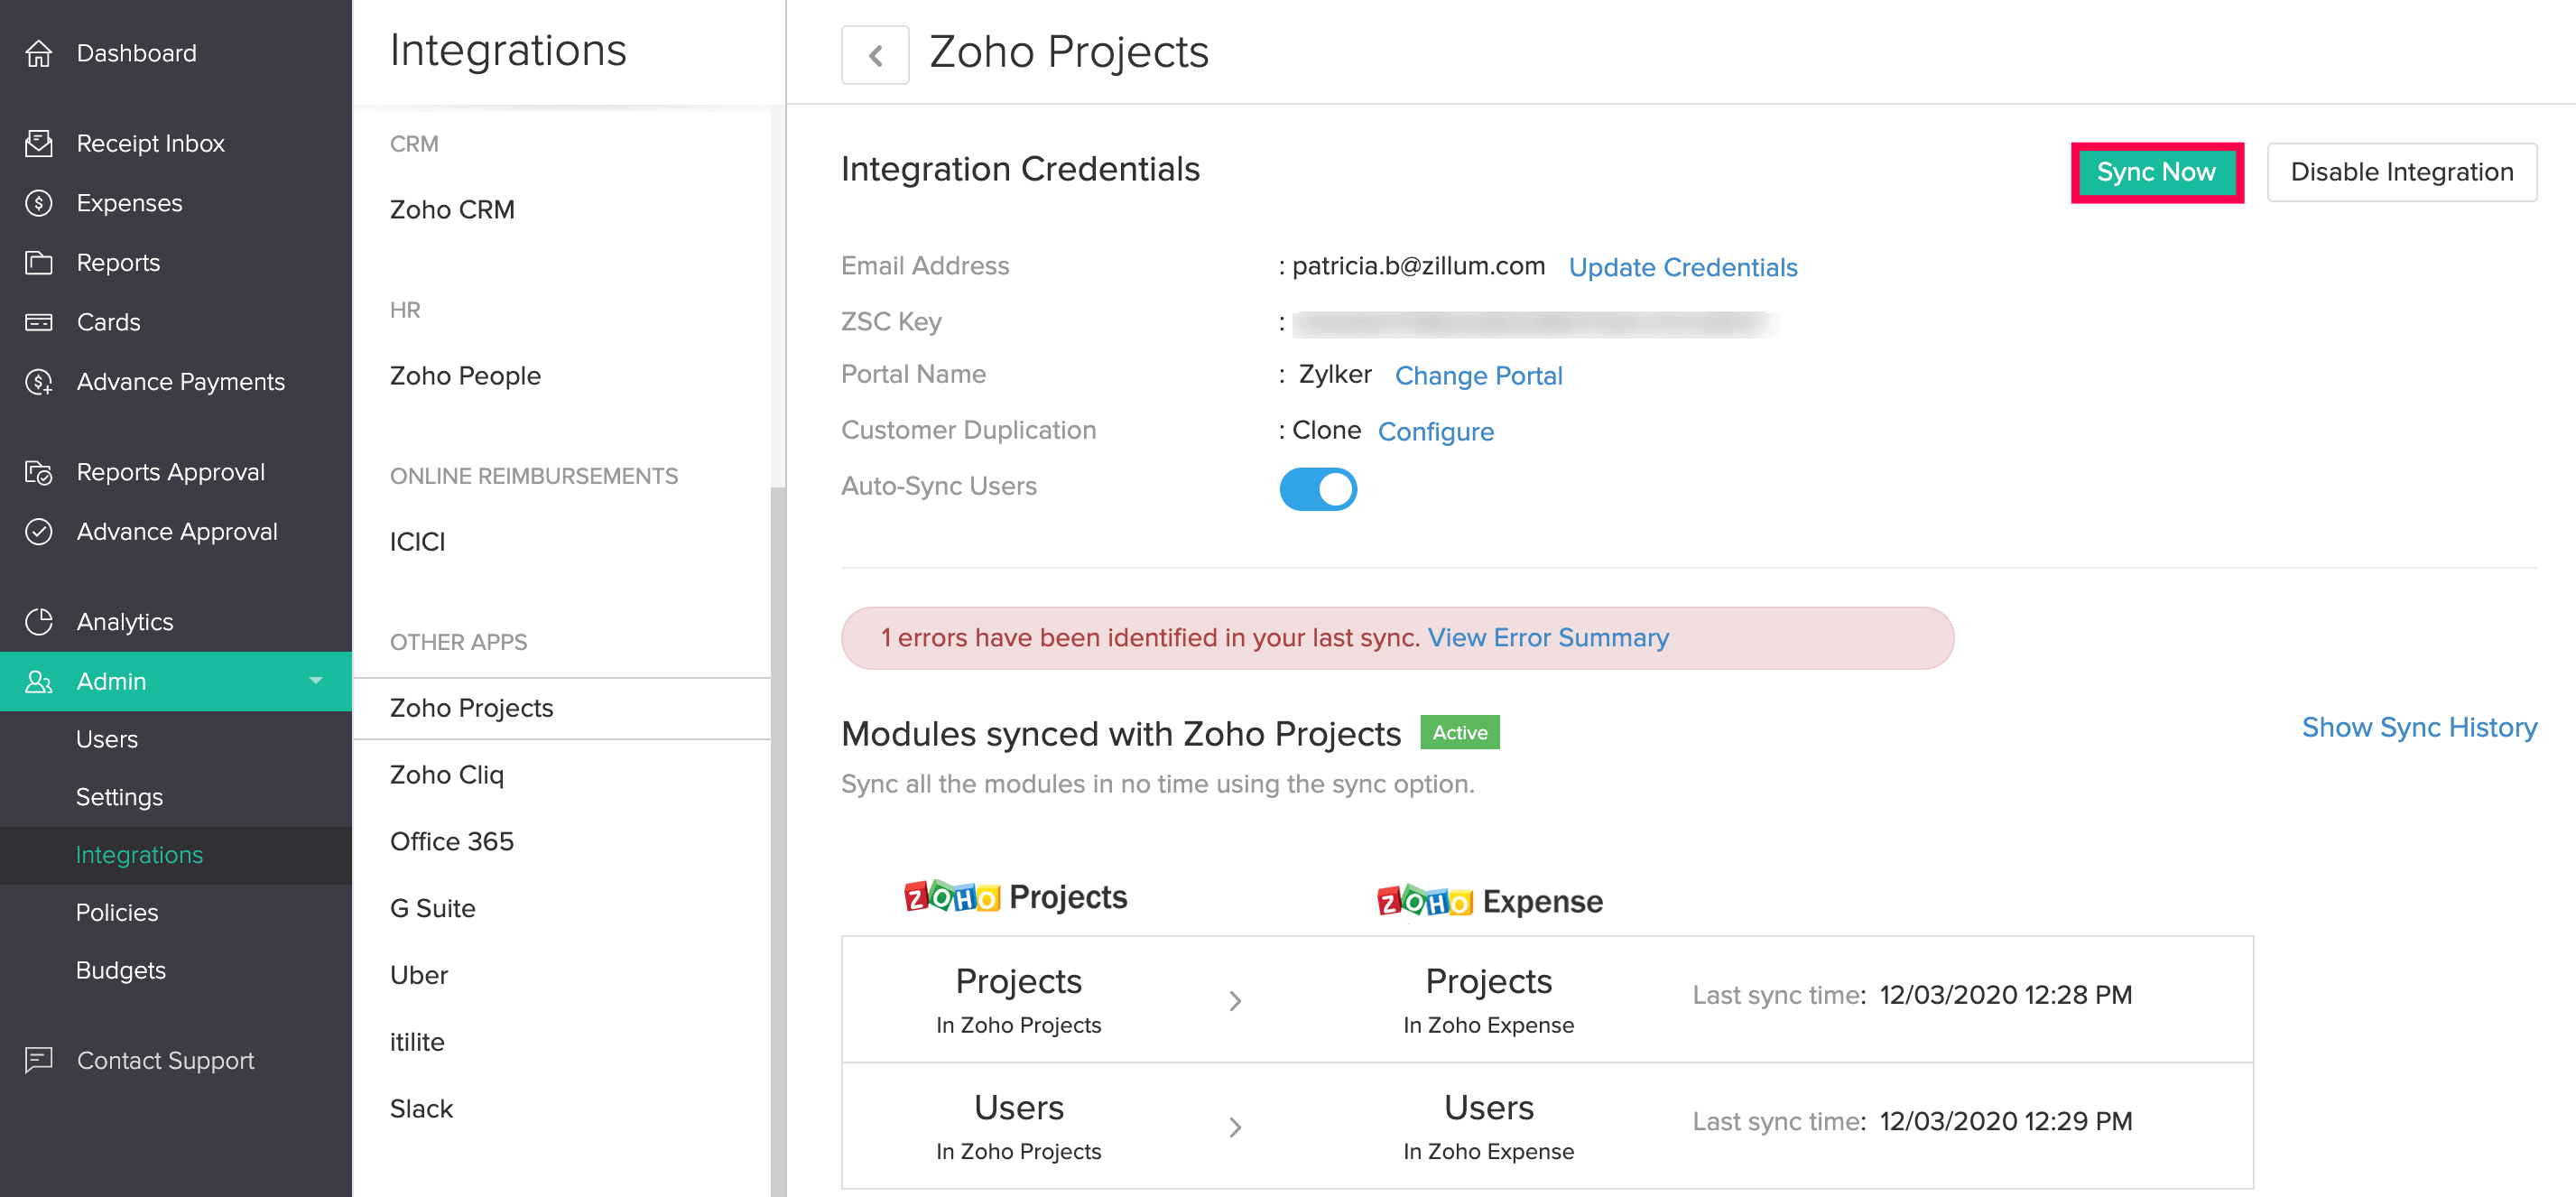This screenshot has width=2576, height=1197.
Task: Click the Reports folder icon
Action: pyautogui.click(x=39, y=263)
